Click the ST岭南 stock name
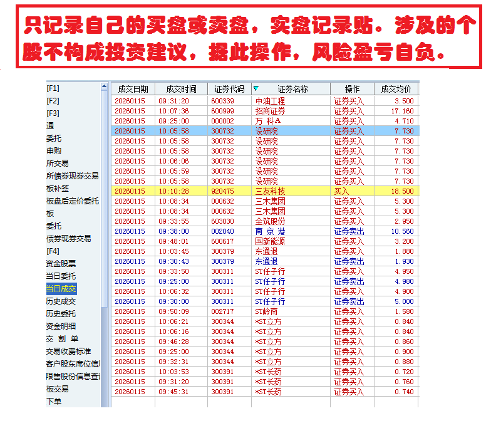Image resolution: width=491 pixels, height=438 pixels. (x=266, y=311)
